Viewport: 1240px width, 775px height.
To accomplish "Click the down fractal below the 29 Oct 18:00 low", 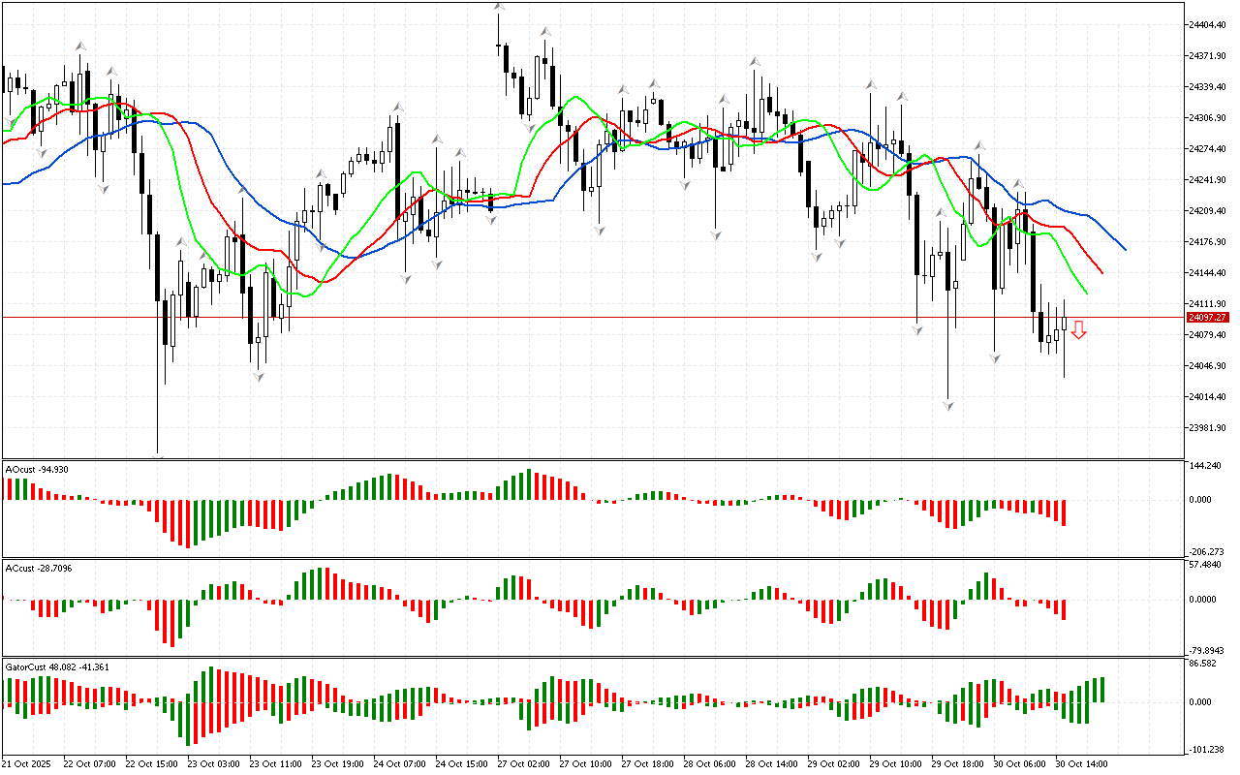I will coord(948,405).
